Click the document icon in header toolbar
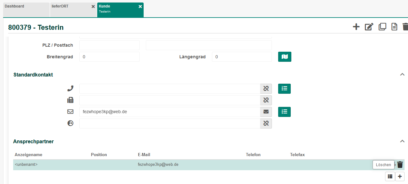The width and height of the screenshot is (408, 184). [x=394, y=27]
